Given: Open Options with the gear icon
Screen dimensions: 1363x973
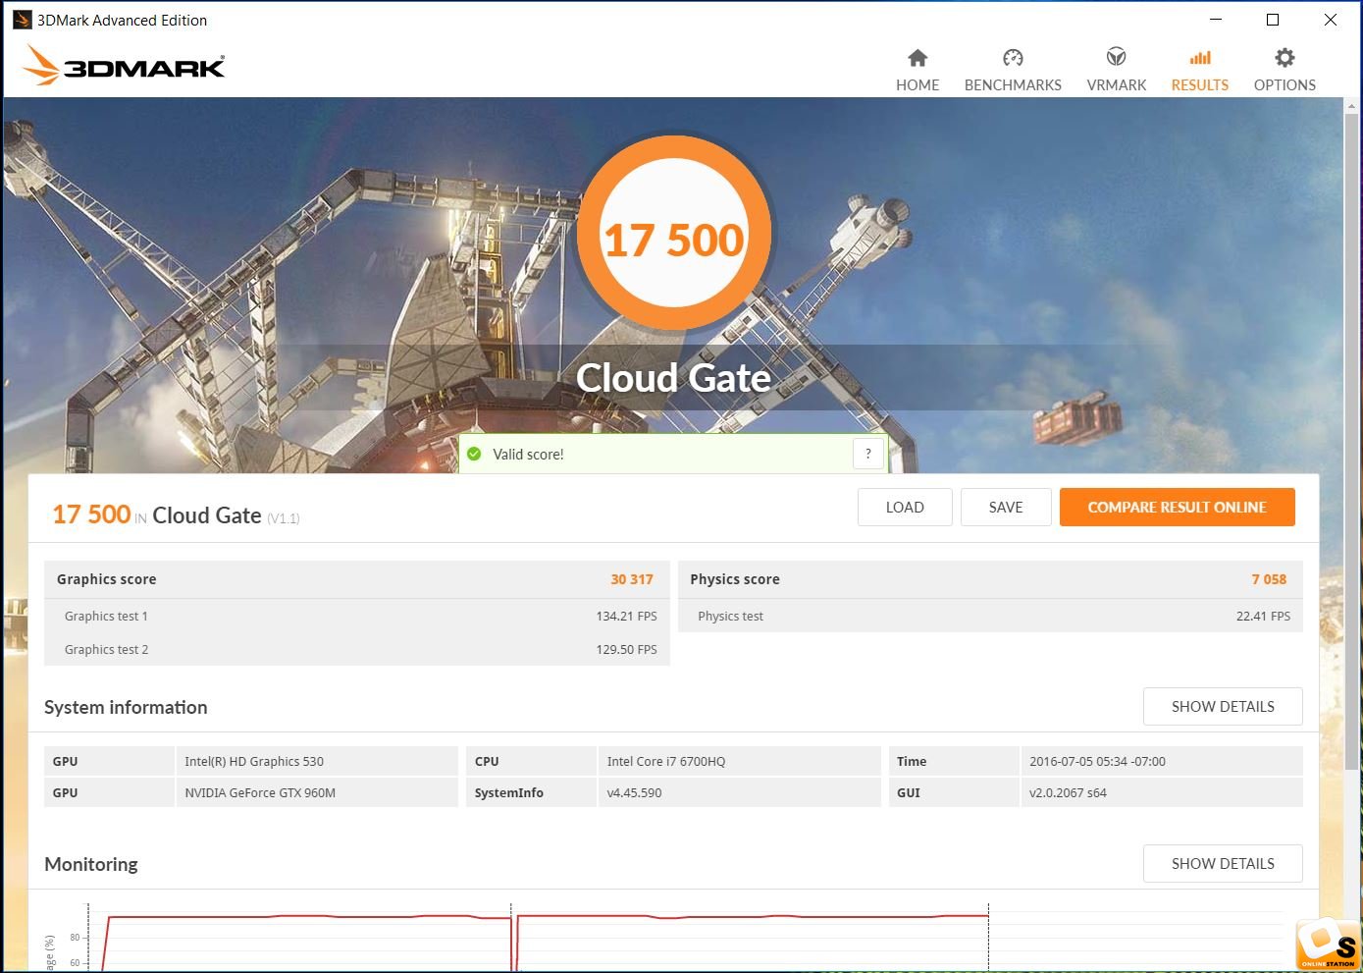Looking at the screenshot, I should [x=1284, y=57].
